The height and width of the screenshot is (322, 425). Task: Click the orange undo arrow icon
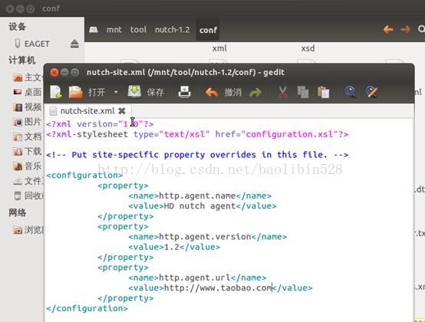coord(212,92)
